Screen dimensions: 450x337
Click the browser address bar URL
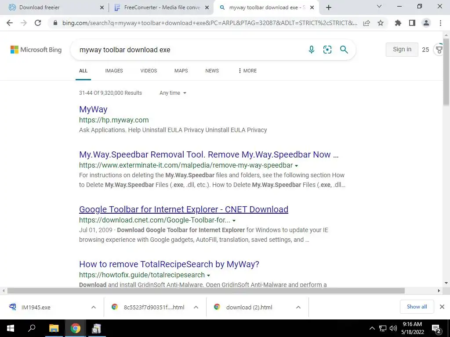[x=210, y=23]
